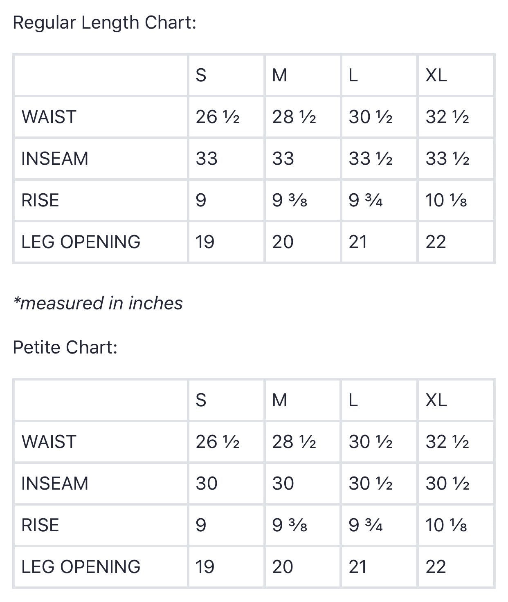Select the XL column header in Regular chart

coord(436,75)
